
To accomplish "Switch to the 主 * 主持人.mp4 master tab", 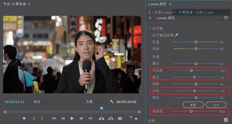I will tap(160, 12).
